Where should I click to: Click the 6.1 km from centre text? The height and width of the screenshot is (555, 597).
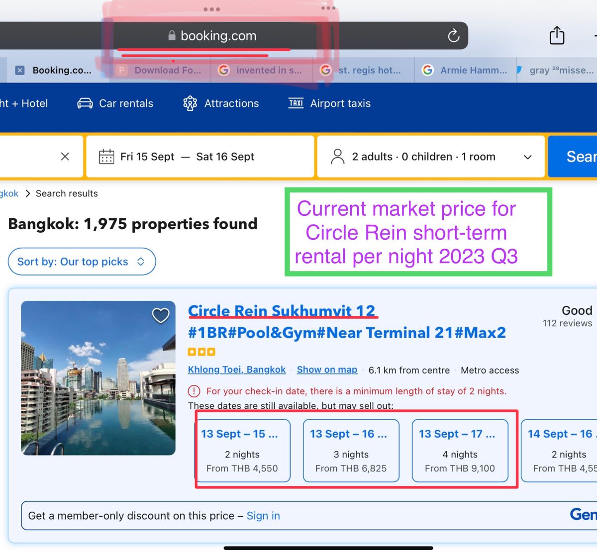(x=409, y=370)
